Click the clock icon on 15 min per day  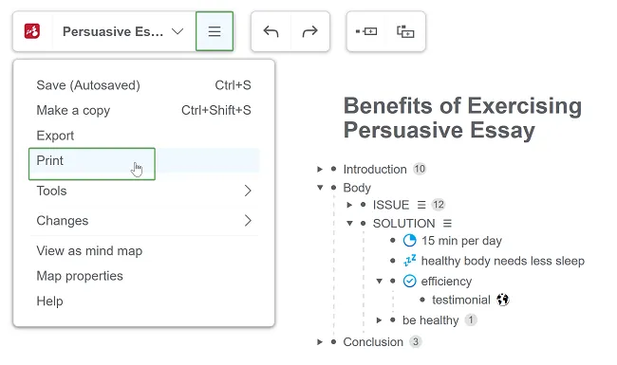pos(410,240)
